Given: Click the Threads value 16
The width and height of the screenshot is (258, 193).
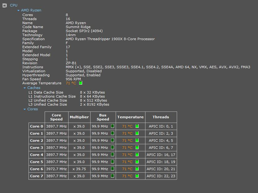Looking at the screenshot, I should (68, 19).
